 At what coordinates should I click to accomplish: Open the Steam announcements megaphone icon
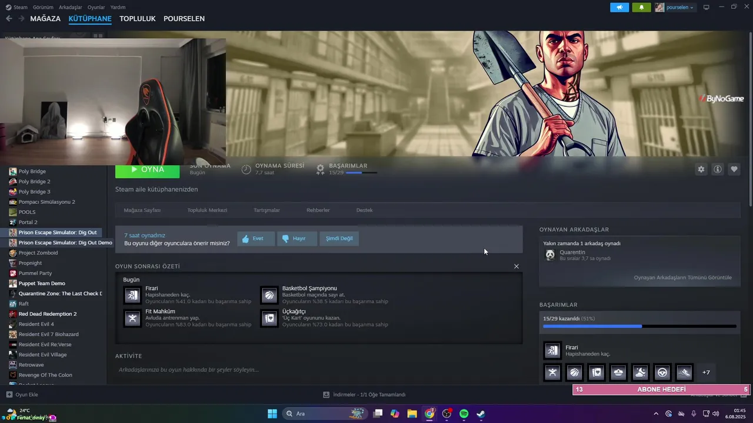tap(619, 7)
